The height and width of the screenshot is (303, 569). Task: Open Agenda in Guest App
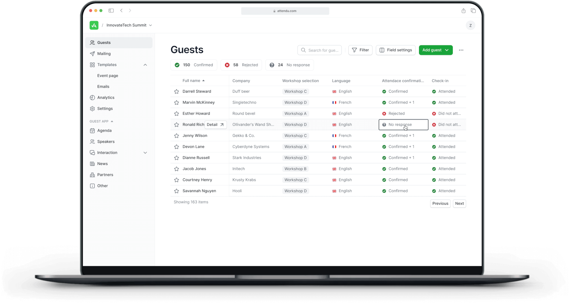point(119,131)
